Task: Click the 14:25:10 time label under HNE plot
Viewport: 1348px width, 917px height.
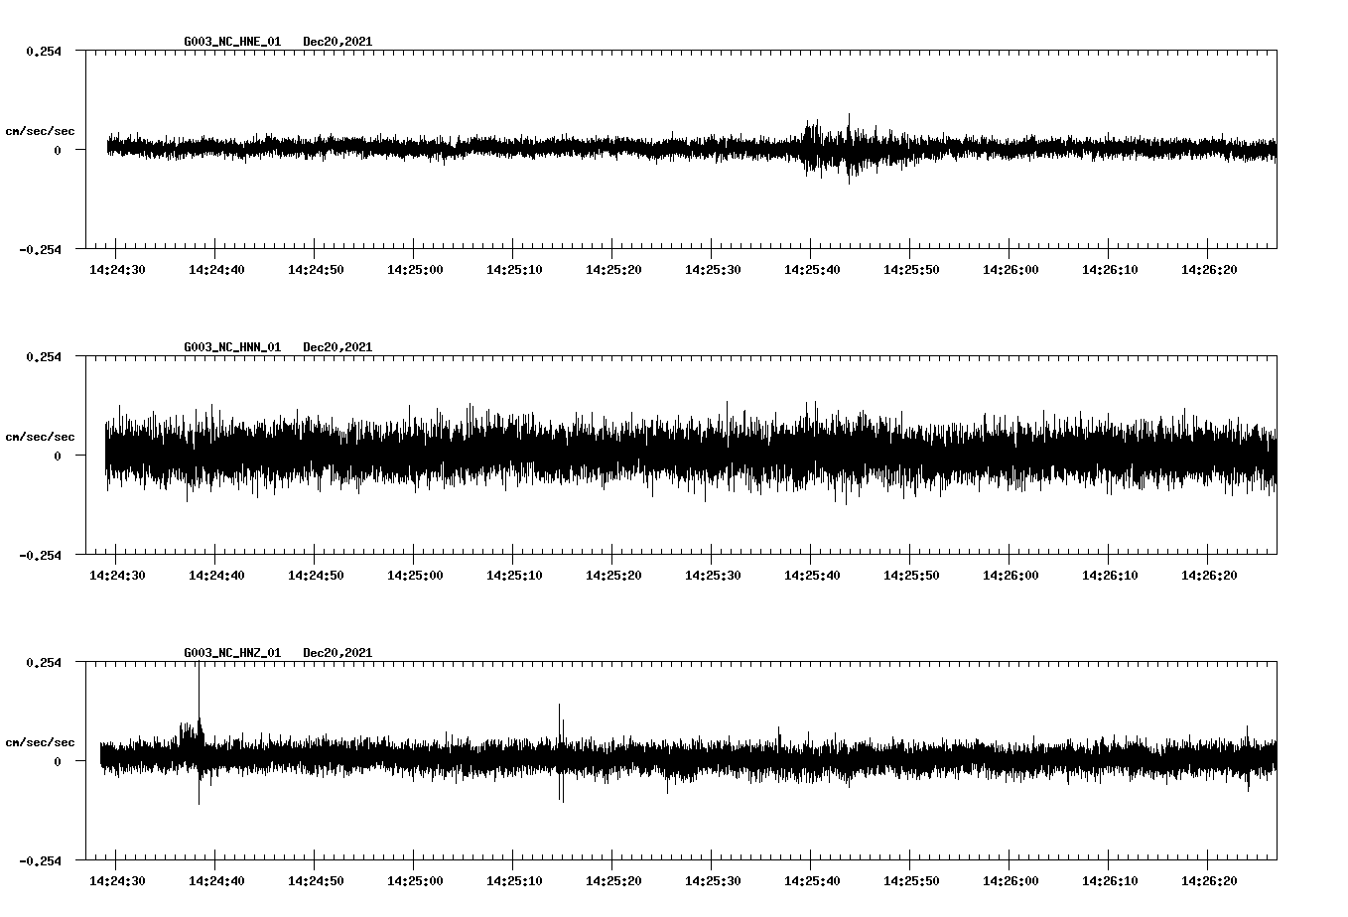Action: (514, 269)
